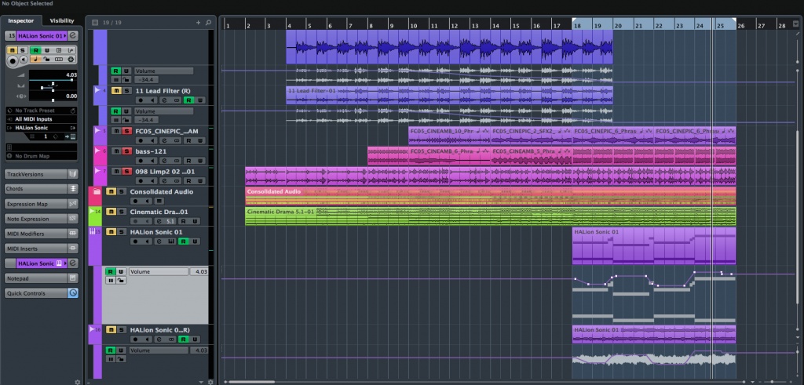Open the Inspector tab

(x=21, y=20)
